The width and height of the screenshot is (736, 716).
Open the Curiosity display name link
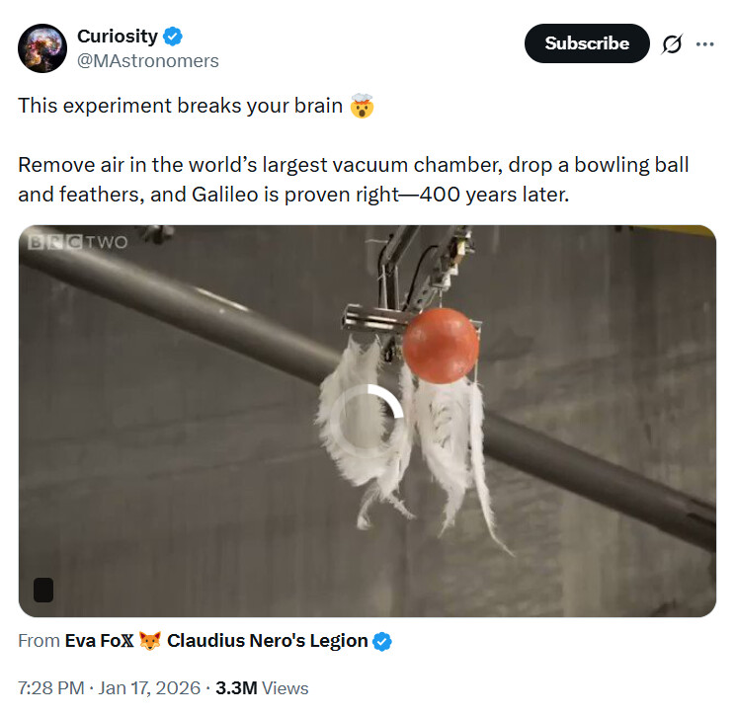click(117, 37)
